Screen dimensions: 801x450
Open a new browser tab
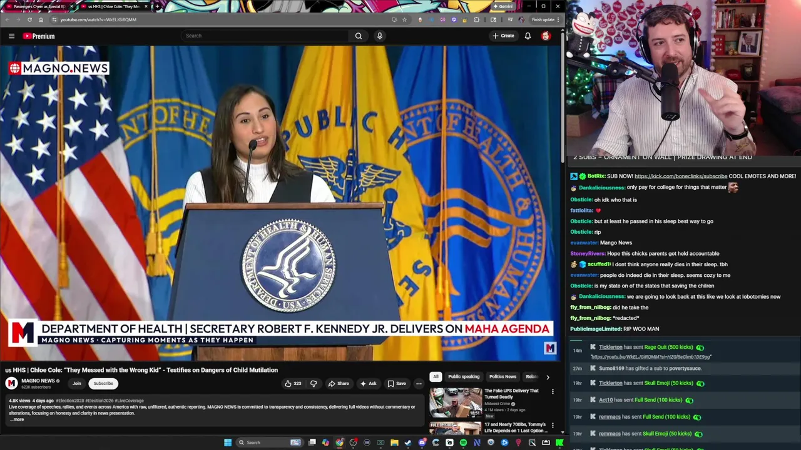156,6
